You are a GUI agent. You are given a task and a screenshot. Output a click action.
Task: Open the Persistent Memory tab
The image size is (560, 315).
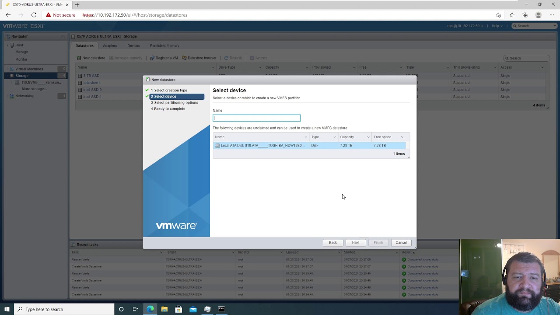point(164,45)
